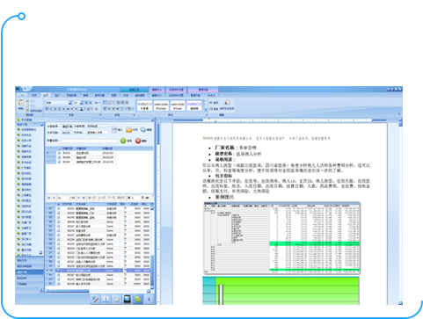This screenshot has width=423, height=319.
Task: Open the font name dropdown in ribbon
Action: [x=69, y=103]
